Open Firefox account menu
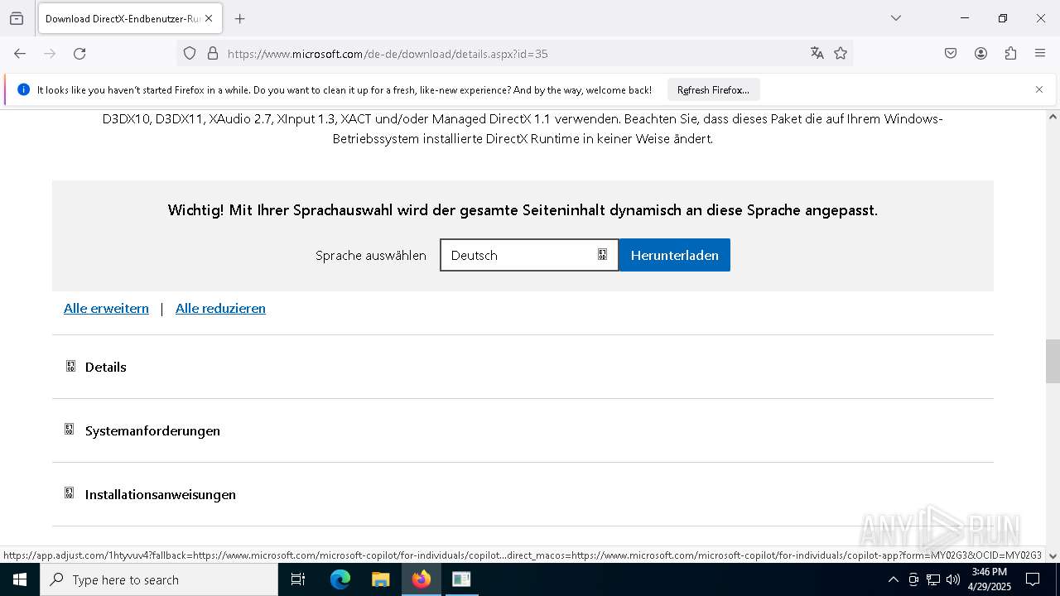The width and height of the screenshot is (1060, 596). pos(980,54)
